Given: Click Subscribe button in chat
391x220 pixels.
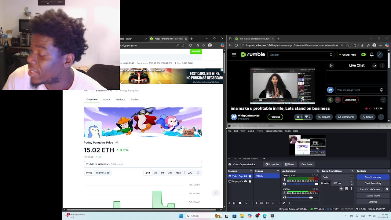Looking at the screenshot, I should click(x=350, y=100).
